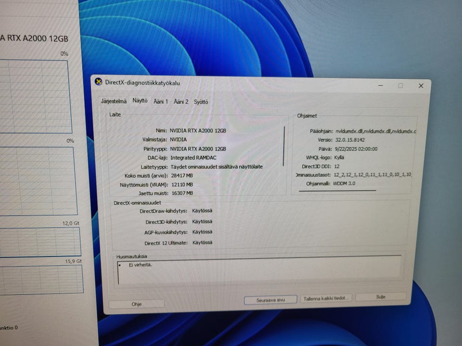The image size is (462, 346).
Task: Select the AGP-kuviokiihdytys status Käytössä
Action: [x=202, y=232]
